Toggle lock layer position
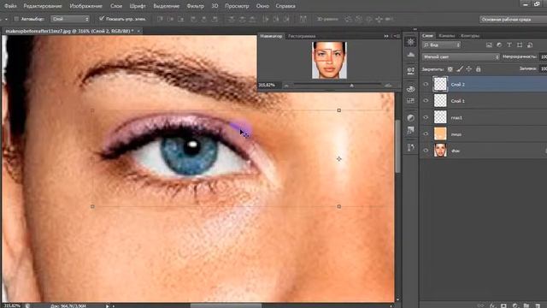547x308 pixels. (x=469, y=69)
